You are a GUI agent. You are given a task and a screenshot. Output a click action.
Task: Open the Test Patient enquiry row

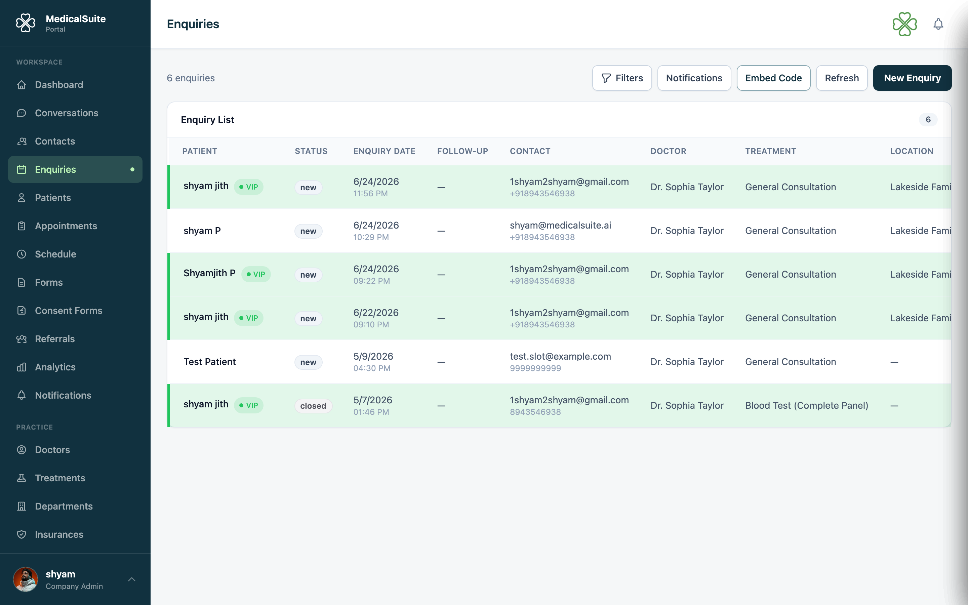[x=559, y=362]
